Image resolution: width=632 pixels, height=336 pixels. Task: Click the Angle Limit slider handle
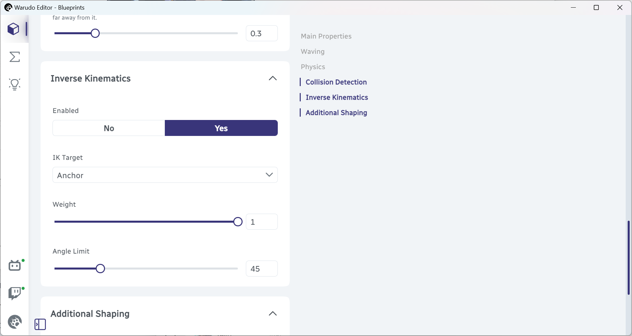[x=100, y=269]
